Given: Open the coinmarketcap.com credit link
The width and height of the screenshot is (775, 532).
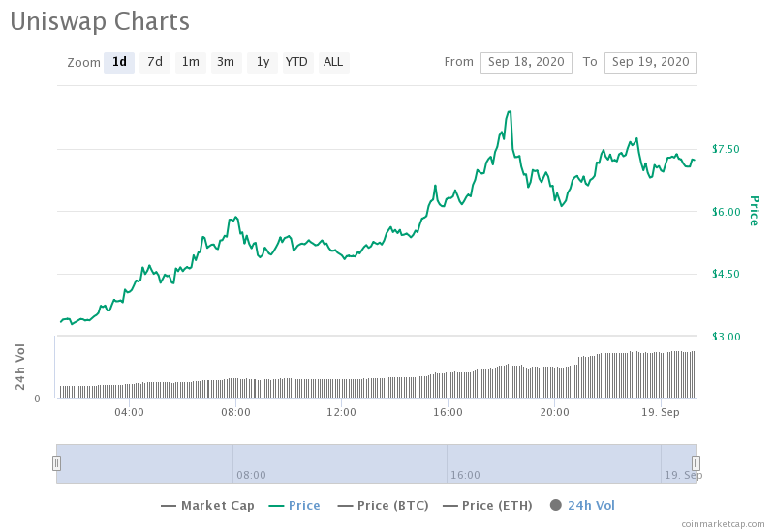Looking at the screenshot, I should point(723,524).
